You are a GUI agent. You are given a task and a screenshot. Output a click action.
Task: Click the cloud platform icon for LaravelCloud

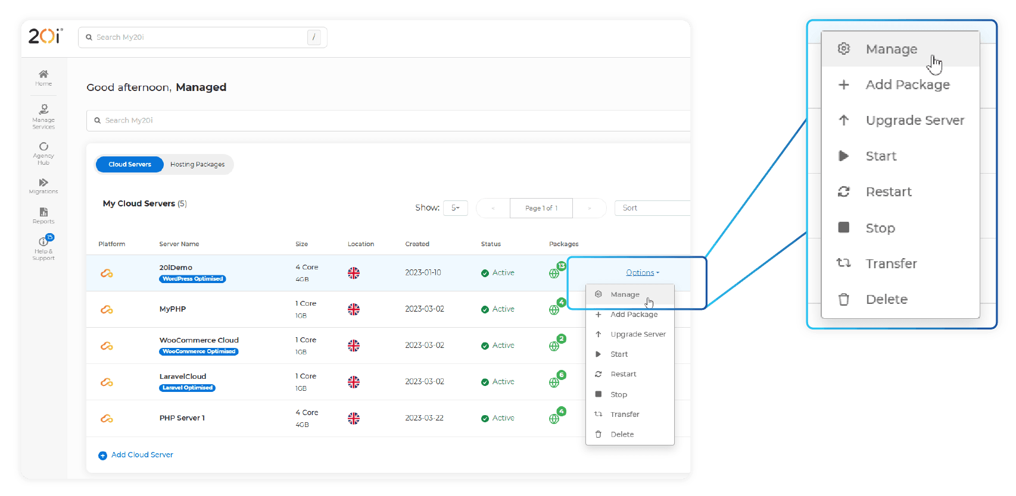(107, 382)
